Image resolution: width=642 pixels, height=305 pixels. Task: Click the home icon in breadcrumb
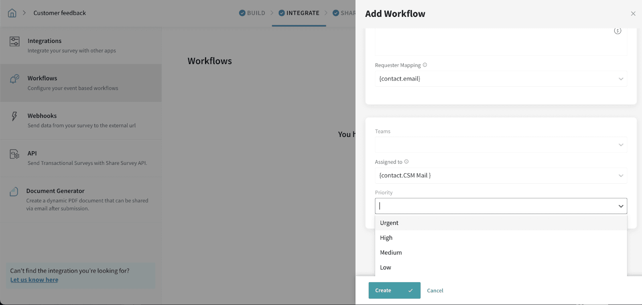(12, 13)
